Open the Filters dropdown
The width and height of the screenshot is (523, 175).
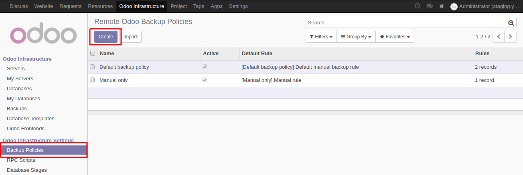321,37
